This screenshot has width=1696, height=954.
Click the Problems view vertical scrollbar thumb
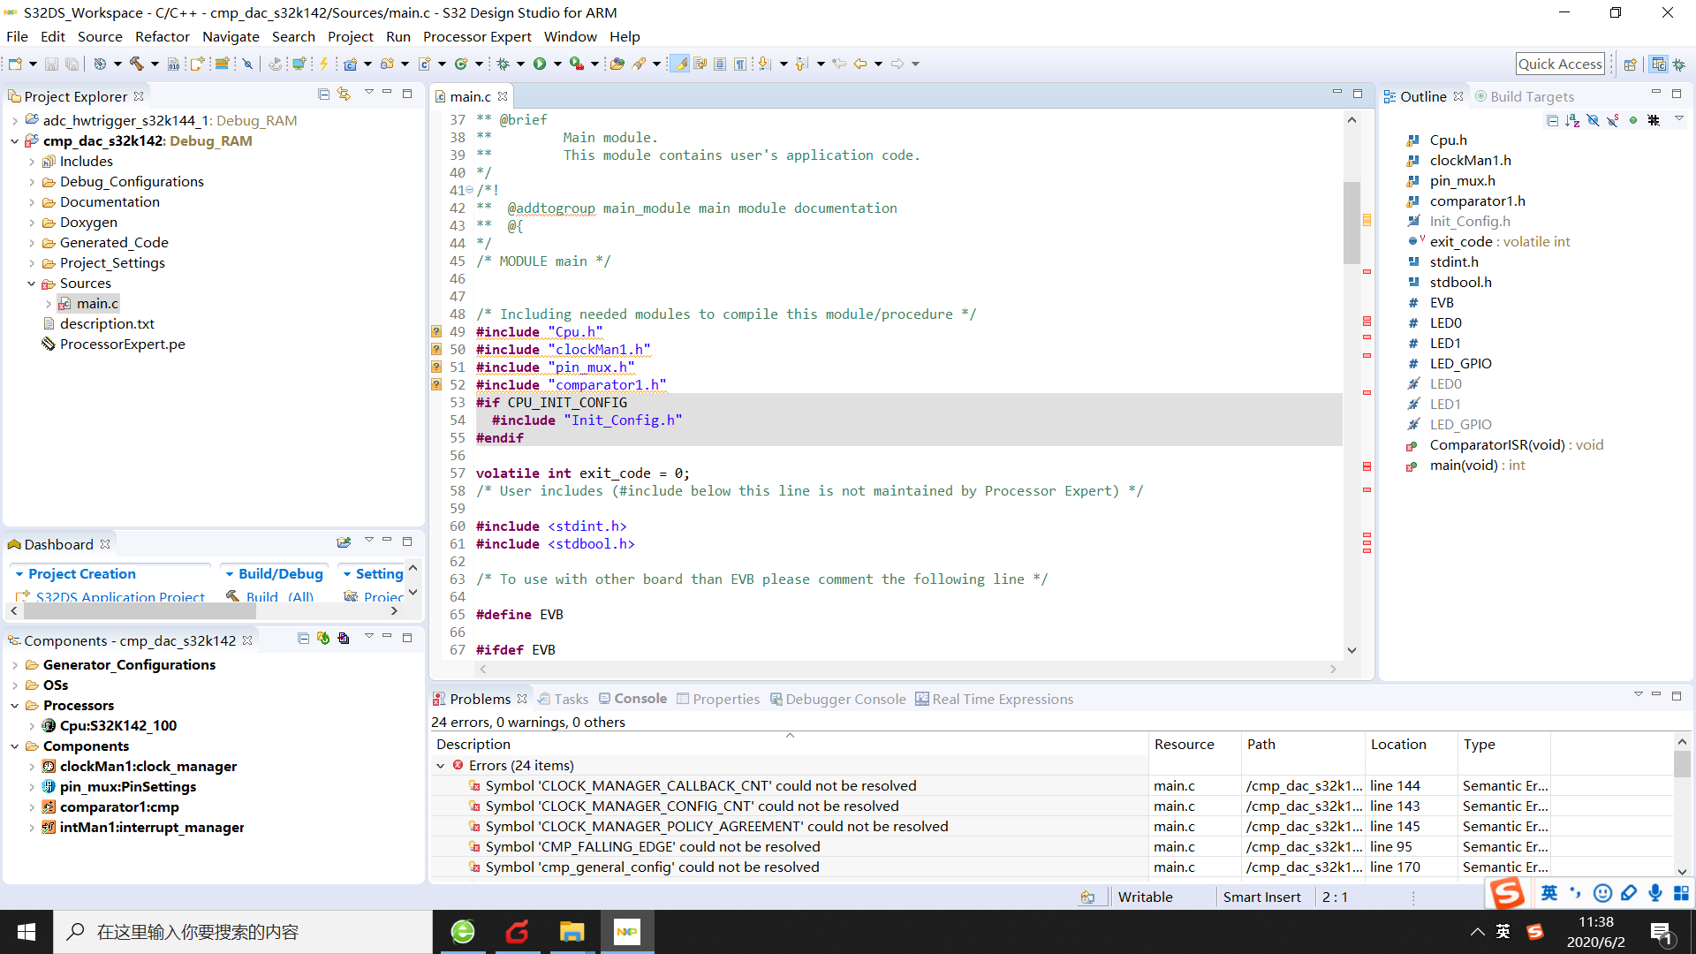tap(1682, 763)
